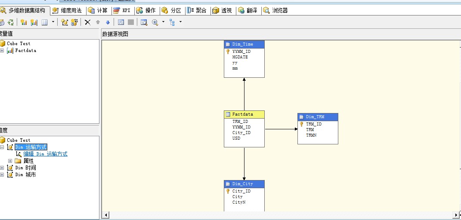461x220 pixels.
Task: Click horizontal scrollbar left arrow in diagram
Action: 105,215
